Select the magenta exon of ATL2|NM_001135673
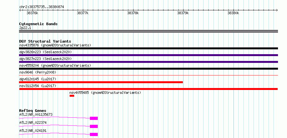The height and width of the screenshot is (138, 287). pos(94,118)
